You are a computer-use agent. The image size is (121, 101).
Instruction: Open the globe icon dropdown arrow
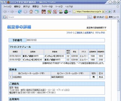click(x=70, y=12)
